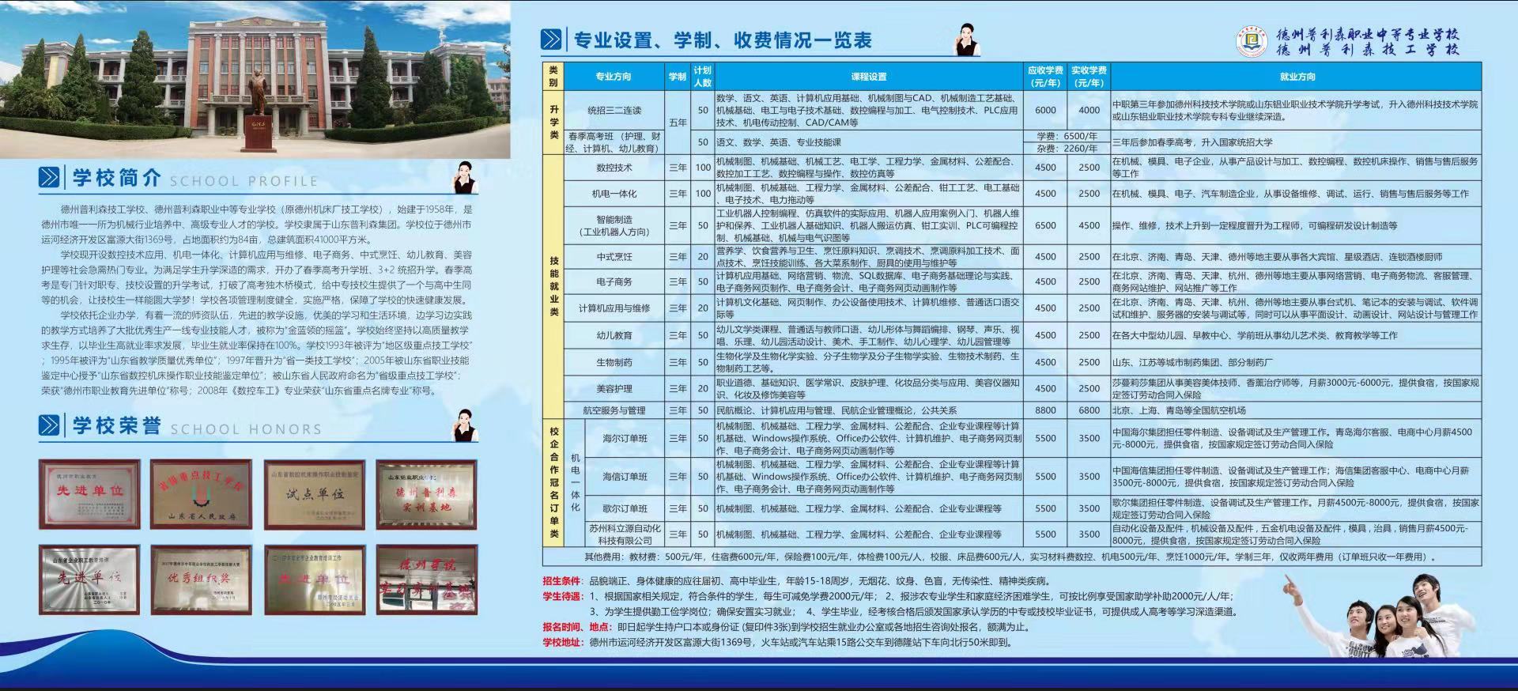Viewport: 1518px width, 691px height.
Task: Select the 学校荣誉 heading
Action: click(116, 426)
